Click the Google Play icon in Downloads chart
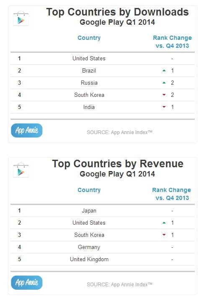207x301 pixels. click(21, 18)
